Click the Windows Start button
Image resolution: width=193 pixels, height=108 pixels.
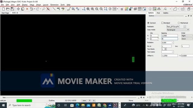(x=3, y=105)
